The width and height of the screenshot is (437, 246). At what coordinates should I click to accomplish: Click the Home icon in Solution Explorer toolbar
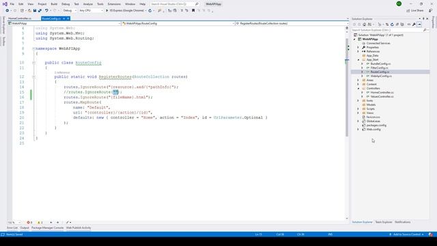[x=364, y=25]
